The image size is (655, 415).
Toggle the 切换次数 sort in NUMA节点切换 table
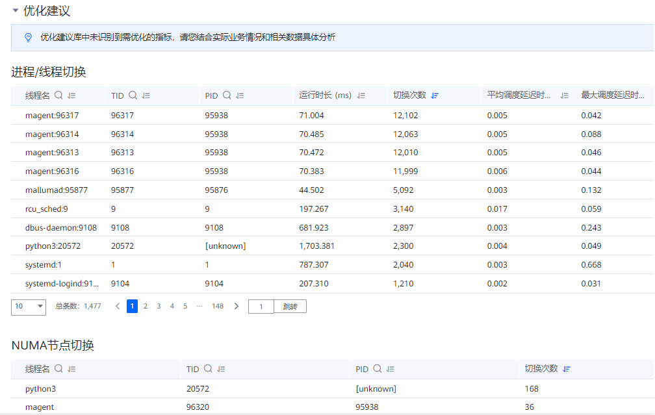tap(567, 369)
